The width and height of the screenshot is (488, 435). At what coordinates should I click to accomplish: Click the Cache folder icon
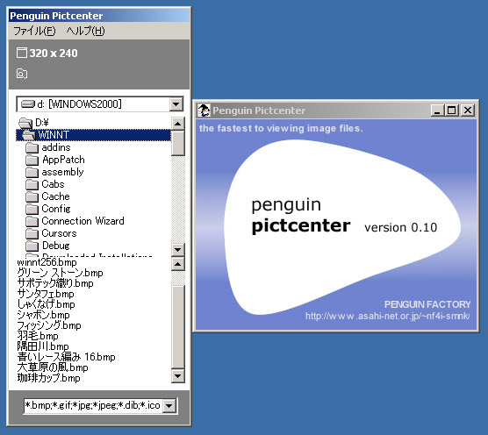tap(32, 196)
